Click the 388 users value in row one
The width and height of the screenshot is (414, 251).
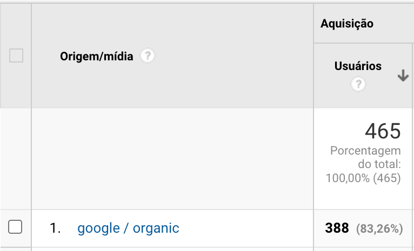(x=337, y=228)
